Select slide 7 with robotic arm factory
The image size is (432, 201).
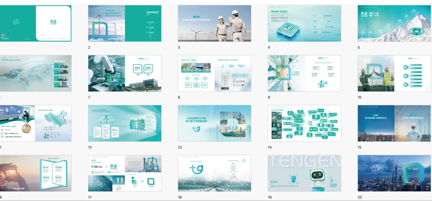125,73
